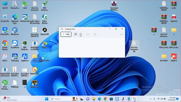The height and width of the screenshot is (102, 181).
Task: Select the Microsoft Edge desktop shortcut
Action: (x=15, y=19)
